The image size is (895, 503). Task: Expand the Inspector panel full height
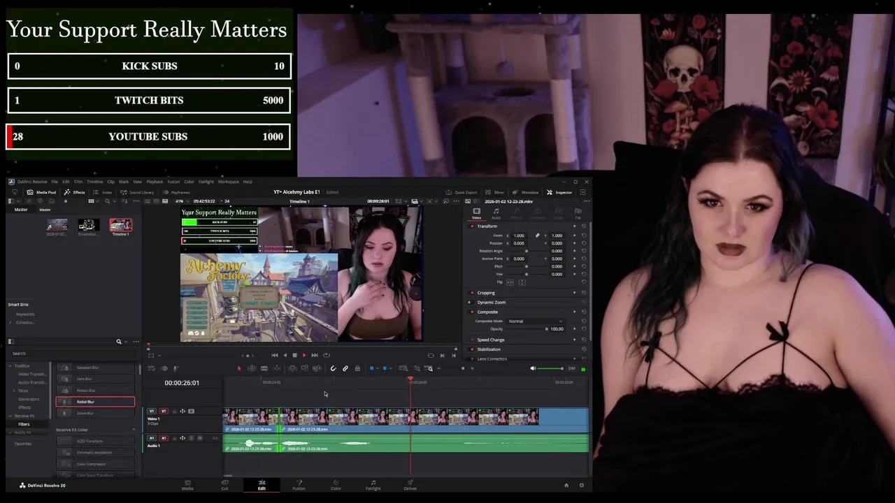point(584,192)
